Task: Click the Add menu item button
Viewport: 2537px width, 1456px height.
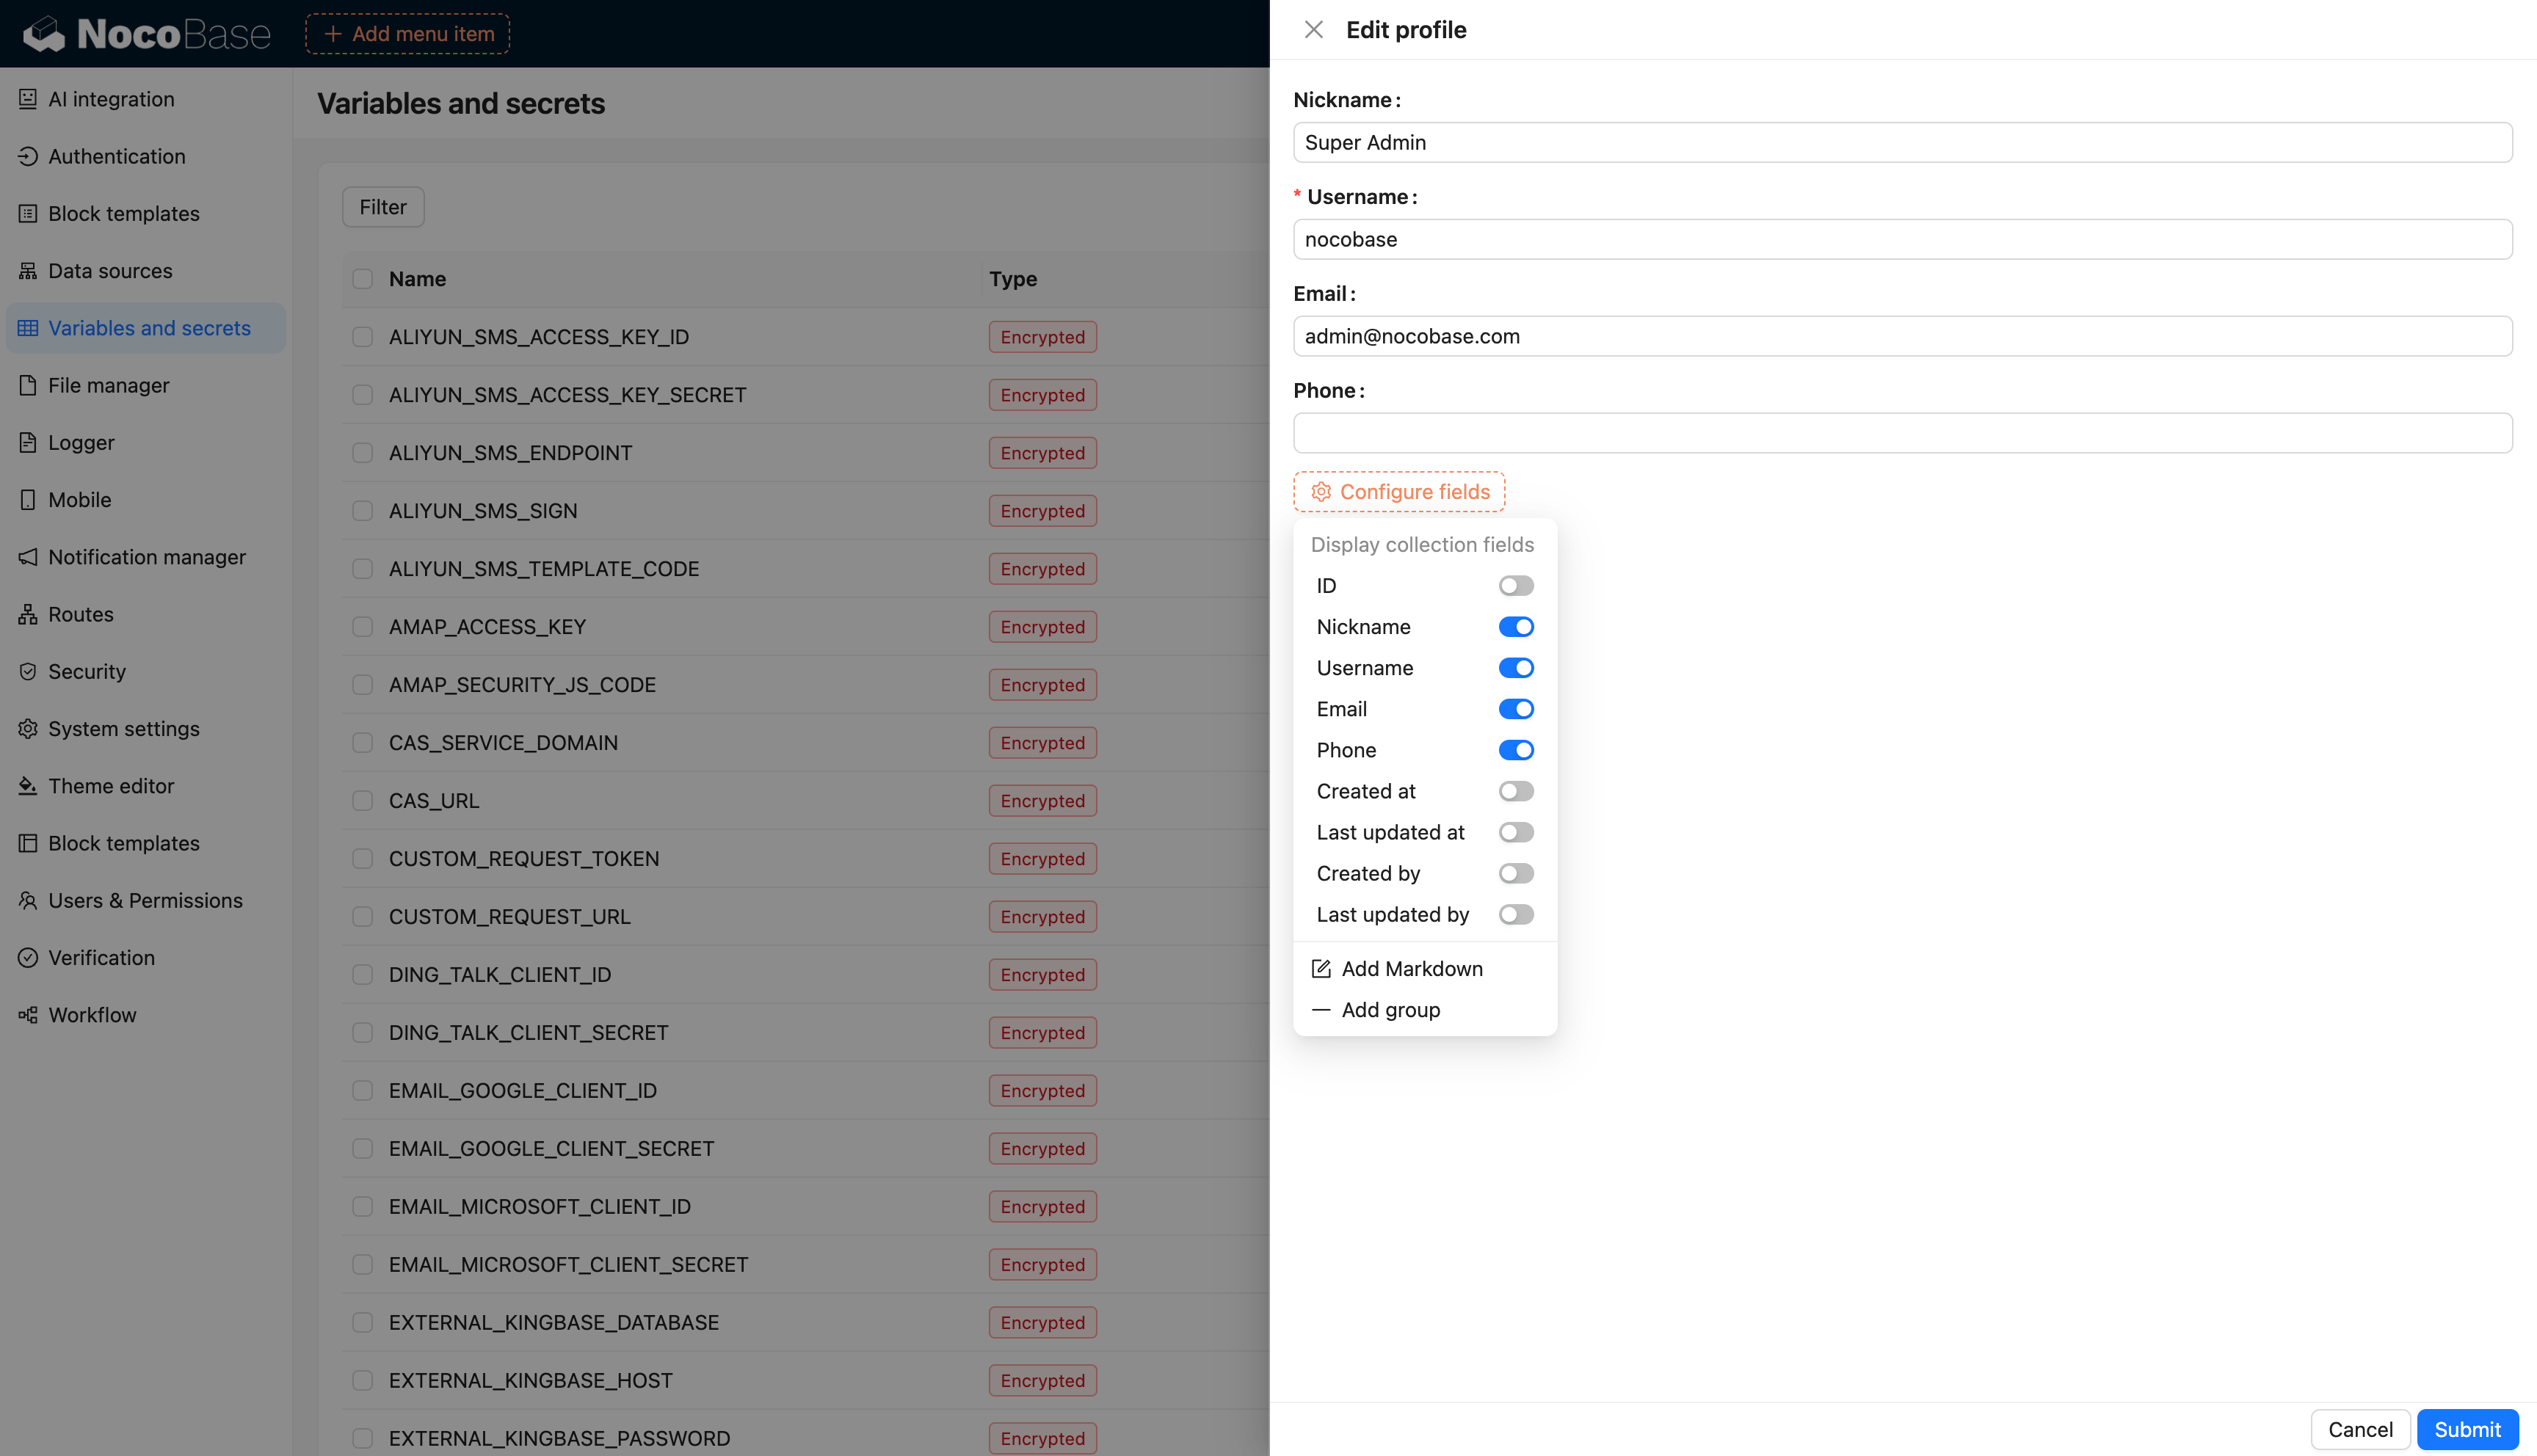Action: (408, 34)
